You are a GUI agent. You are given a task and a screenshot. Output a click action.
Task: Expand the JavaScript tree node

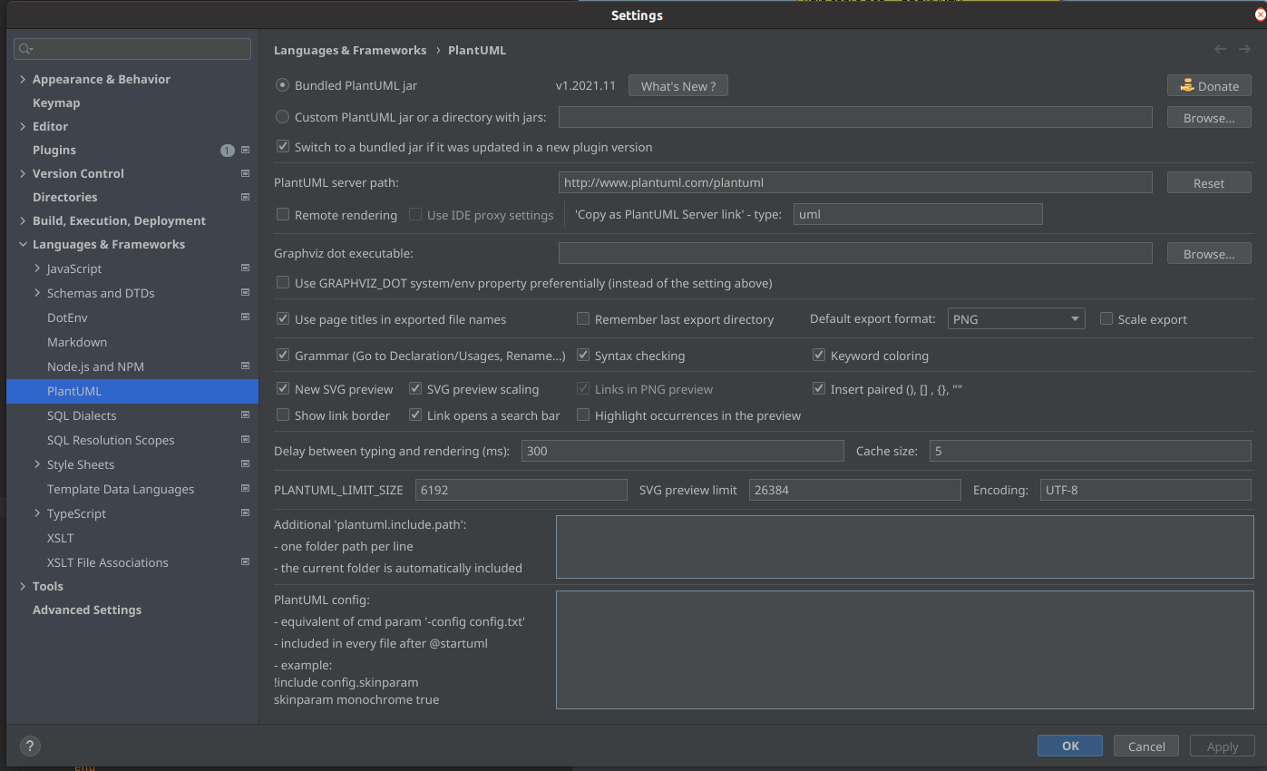tap(37, 268)
